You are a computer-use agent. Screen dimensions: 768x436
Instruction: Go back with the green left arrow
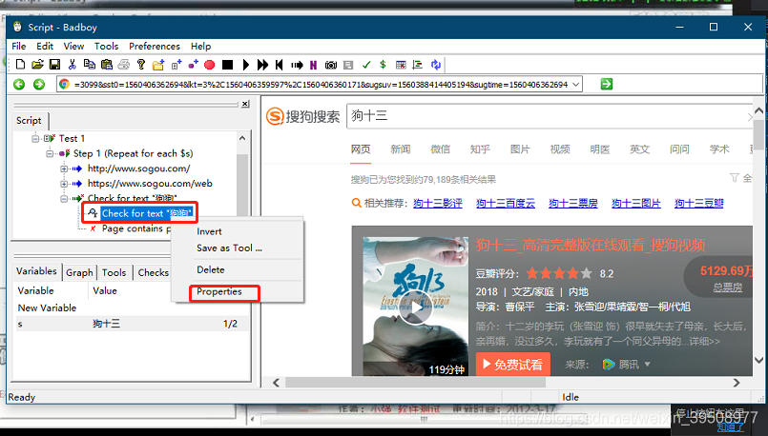point(19,85)
